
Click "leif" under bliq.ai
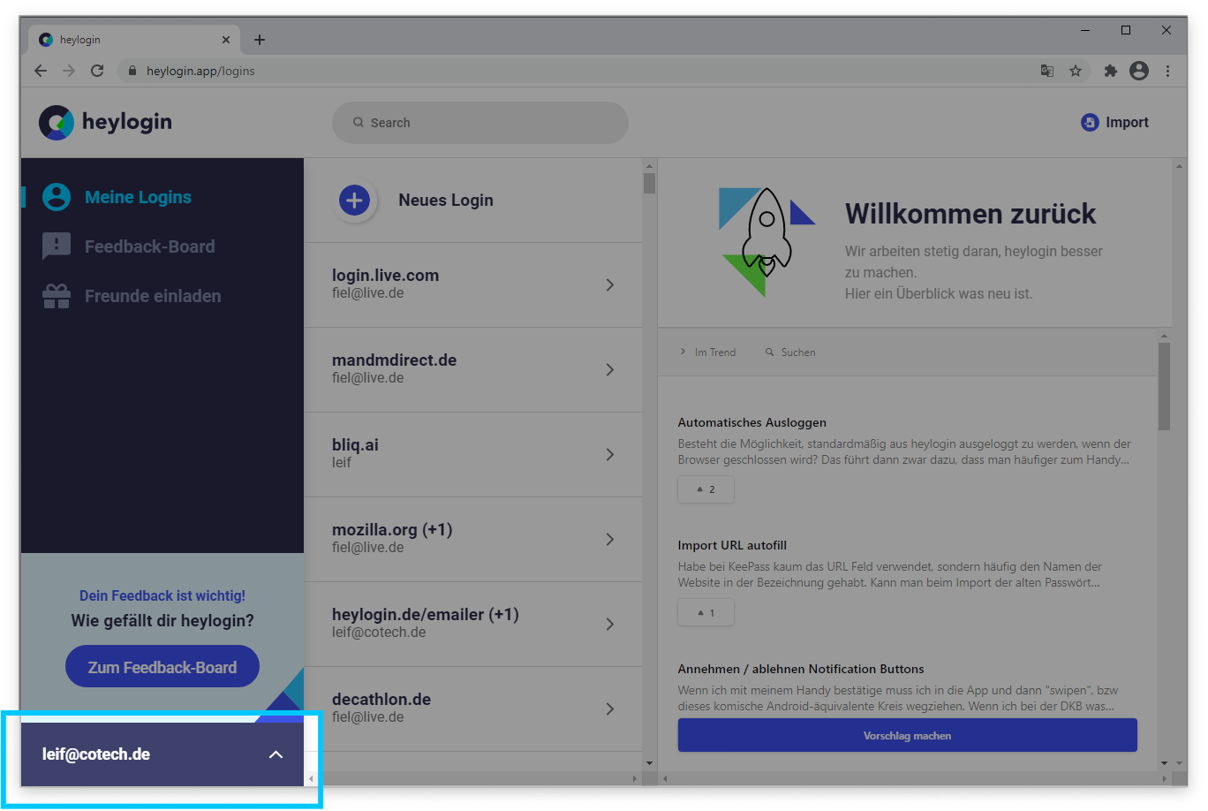(x=342, y=463)
